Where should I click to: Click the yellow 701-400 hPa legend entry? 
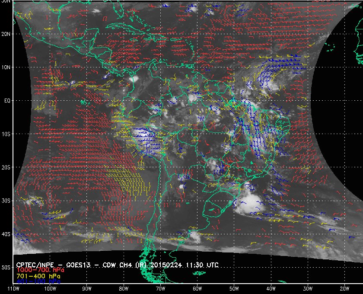click(38, 276)
